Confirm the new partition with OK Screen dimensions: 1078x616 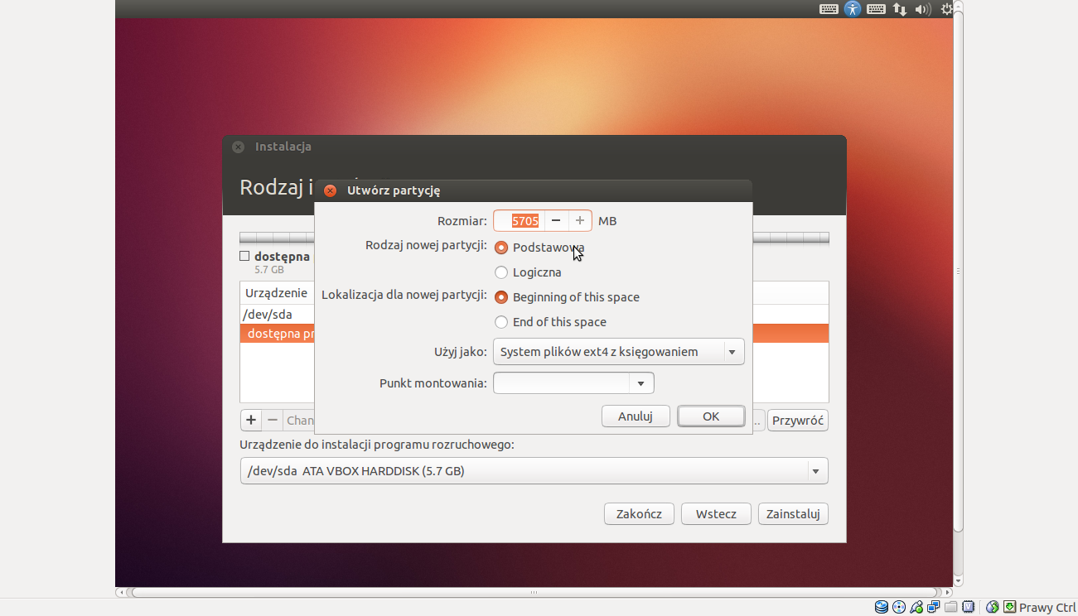coord(711,416)
